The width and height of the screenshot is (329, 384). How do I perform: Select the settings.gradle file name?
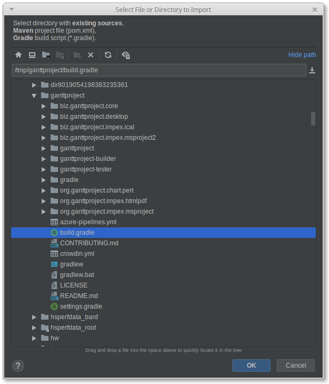pyautogui.click(x=81, y=306)
